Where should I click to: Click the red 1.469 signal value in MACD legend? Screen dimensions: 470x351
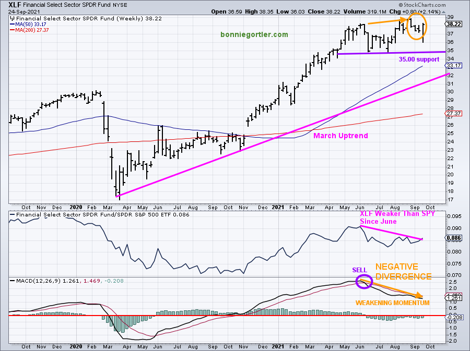[91, 281]
